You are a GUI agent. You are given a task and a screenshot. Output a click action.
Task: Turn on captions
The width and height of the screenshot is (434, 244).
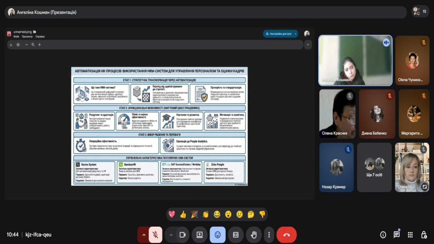tap(236, 234)
